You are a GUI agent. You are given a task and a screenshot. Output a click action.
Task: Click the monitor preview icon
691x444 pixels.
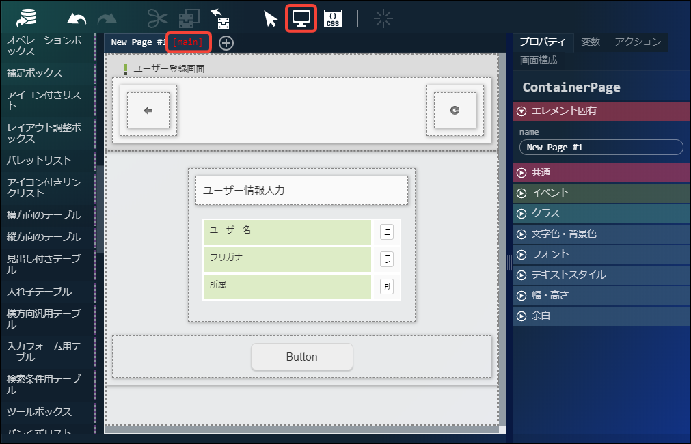[x=301, y=18]
